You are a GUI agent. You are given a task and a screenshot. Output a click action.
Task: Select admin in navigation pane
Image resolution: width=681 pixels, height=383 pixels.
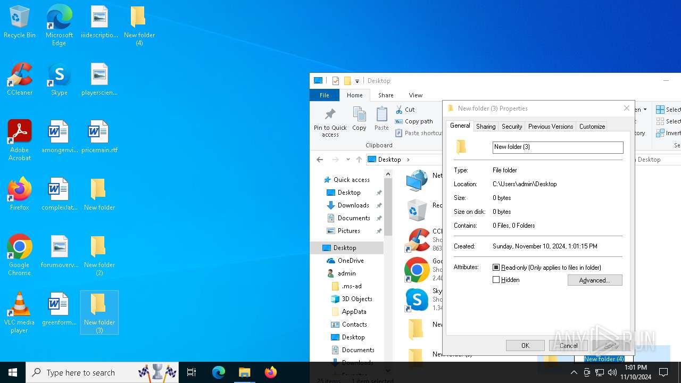346,273
